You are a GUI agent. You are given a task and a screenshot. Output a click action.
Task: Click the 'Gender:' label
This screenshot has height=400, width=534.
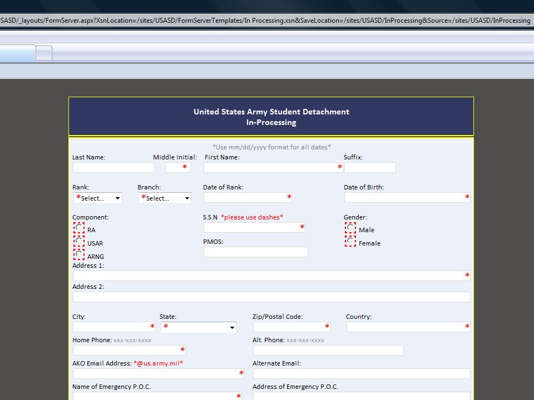pyautogui.click(x=355, y=217)
